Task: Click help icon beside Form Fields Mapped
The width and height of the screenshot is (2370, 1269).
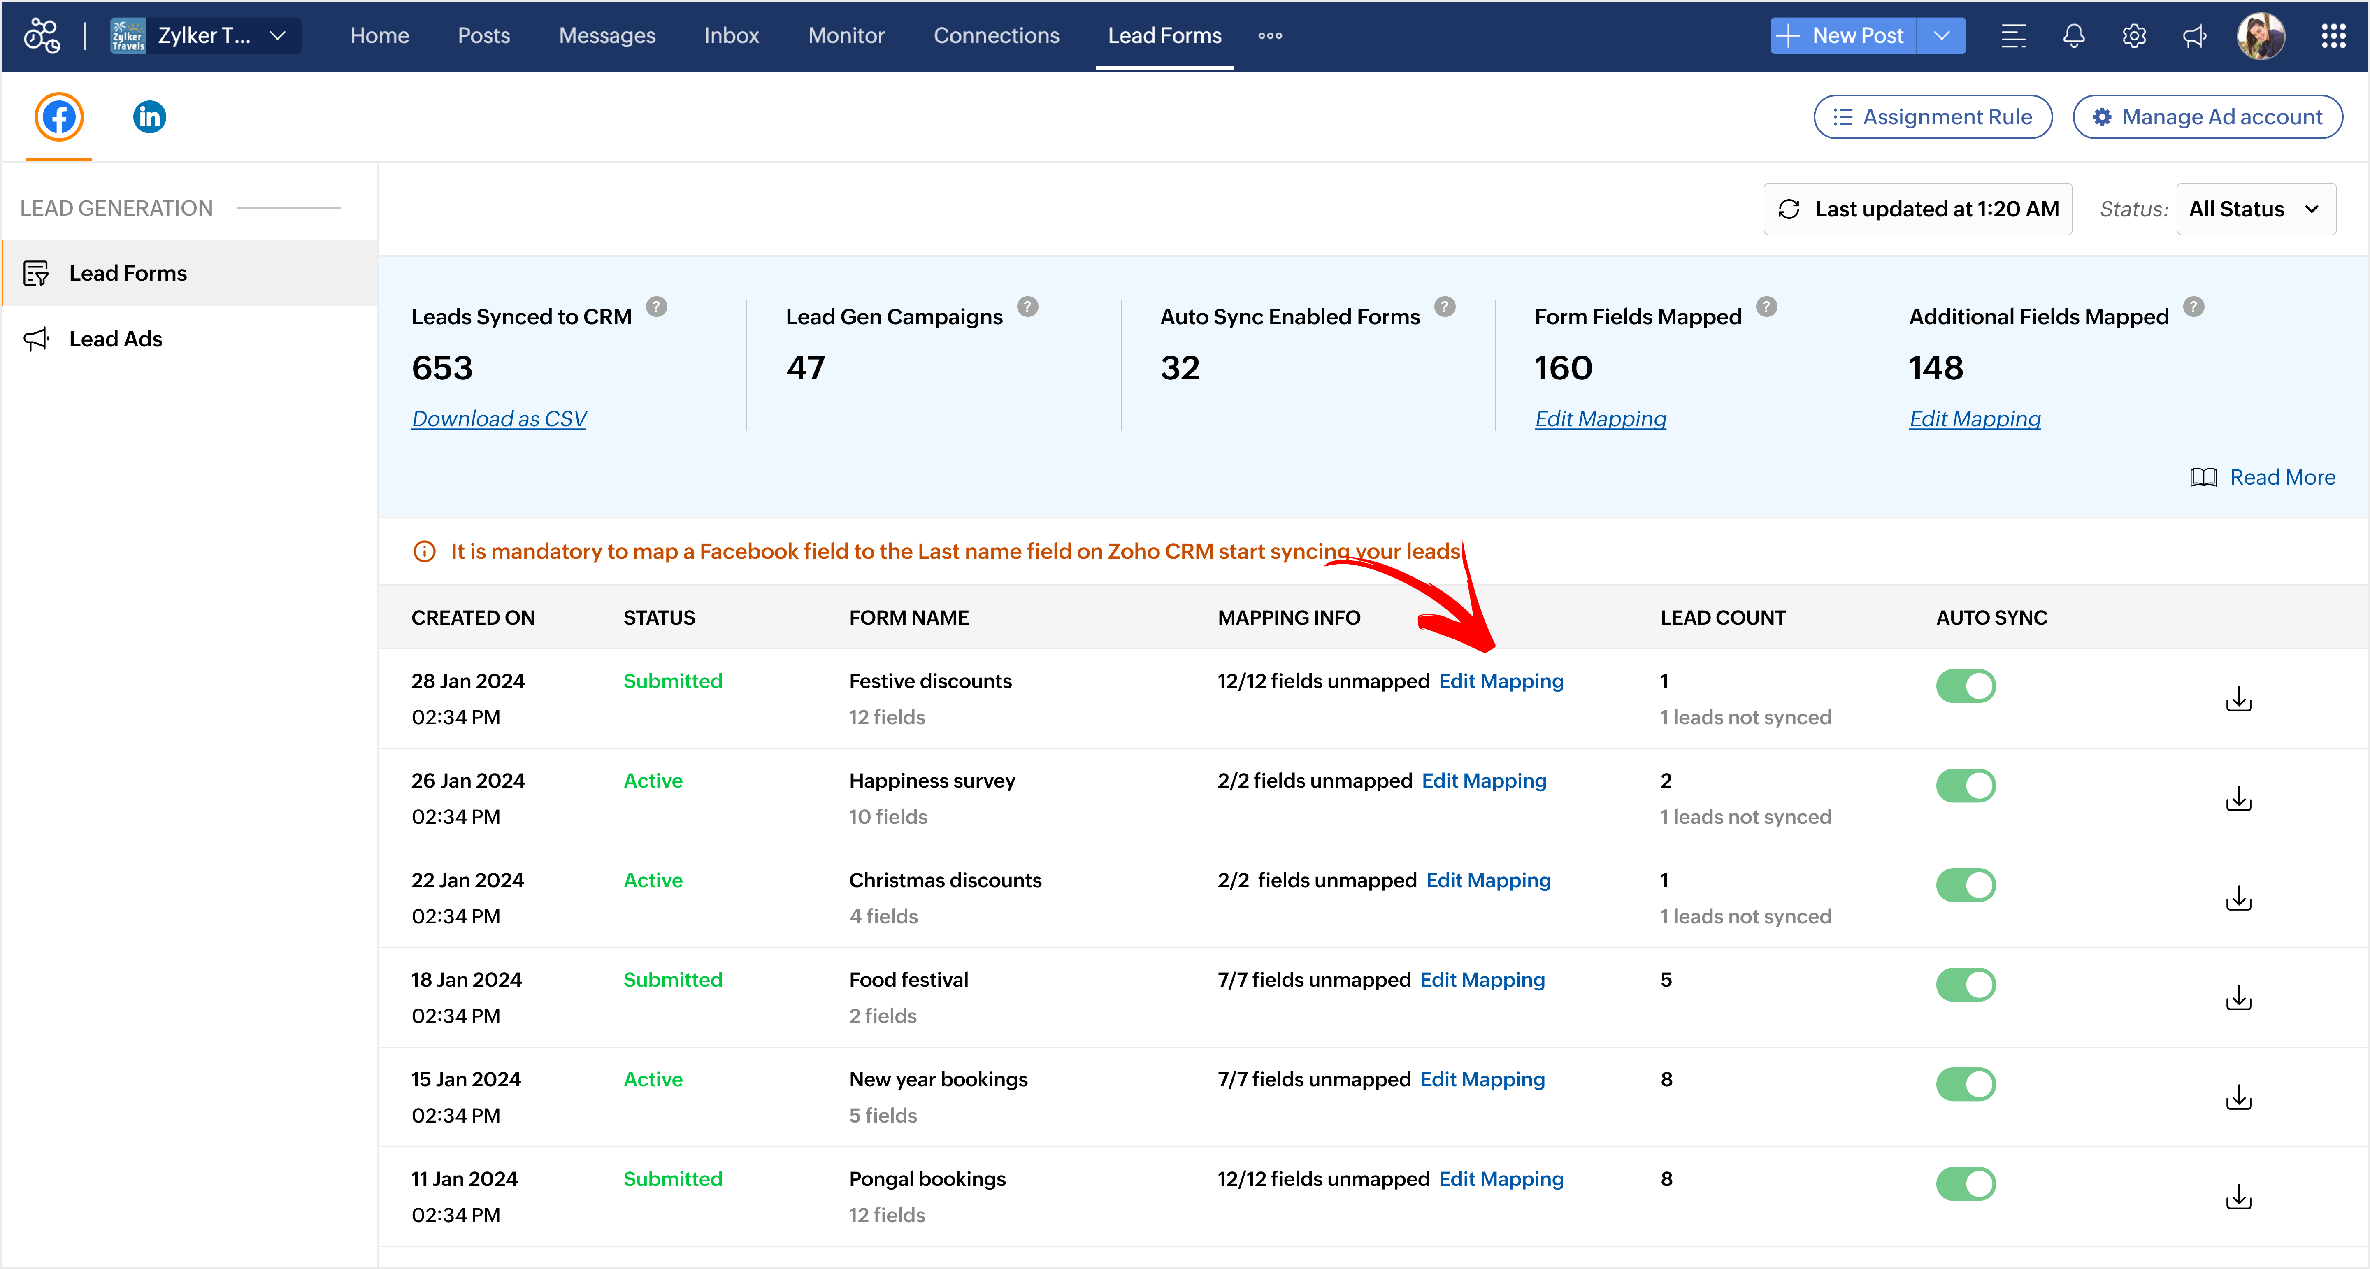Action: point(1766,307)
